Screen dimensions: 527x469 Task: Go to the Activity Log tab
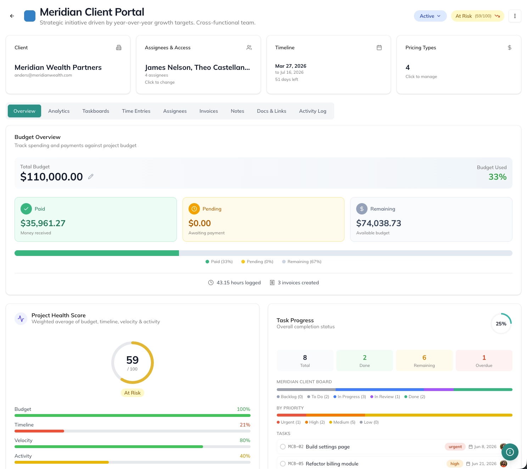[x=313, y=111]
